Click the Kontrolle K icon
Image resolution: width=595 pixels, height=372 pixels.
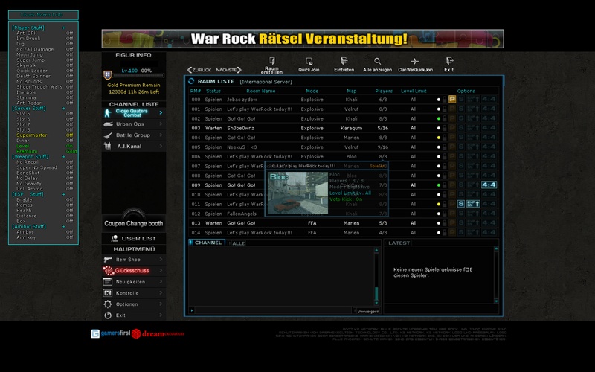(108, 293)
